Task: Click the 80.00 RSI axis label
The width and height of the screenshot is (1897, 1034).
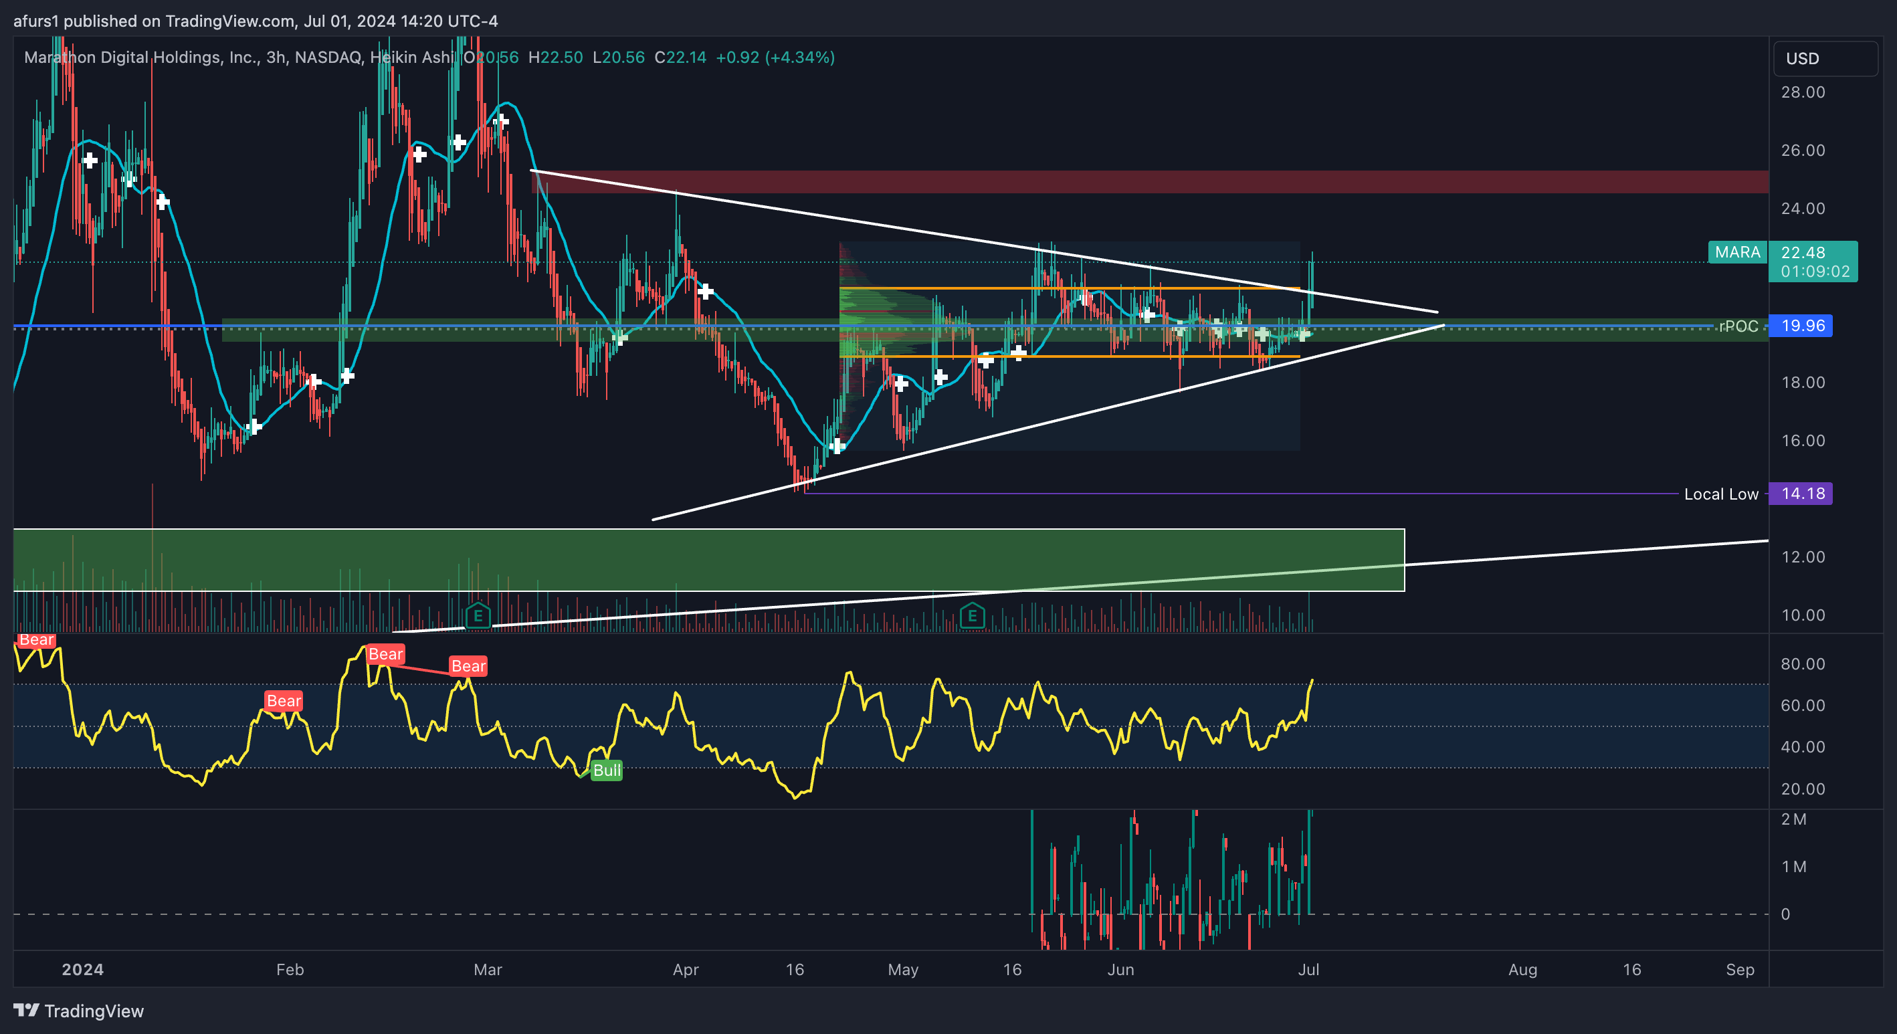Action: (1803, 663)
